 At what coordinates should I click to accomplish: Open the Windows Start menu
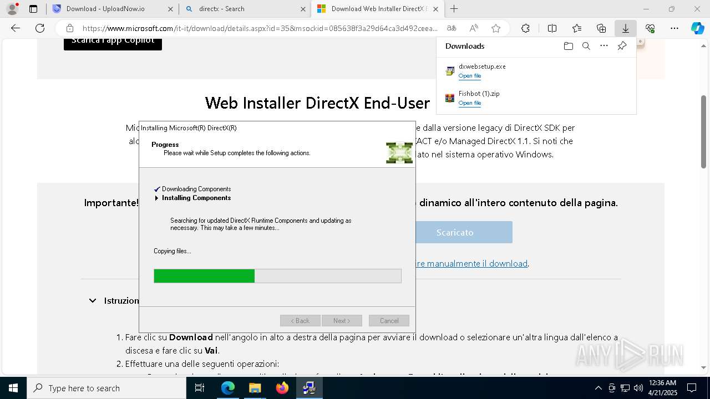click(13, 388)
